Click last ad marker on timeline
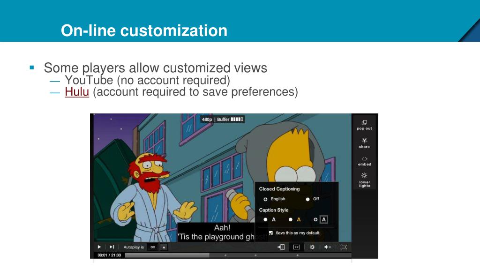This screenshot has height=270, width=480. pyautogui.click(x=297, y=255)
